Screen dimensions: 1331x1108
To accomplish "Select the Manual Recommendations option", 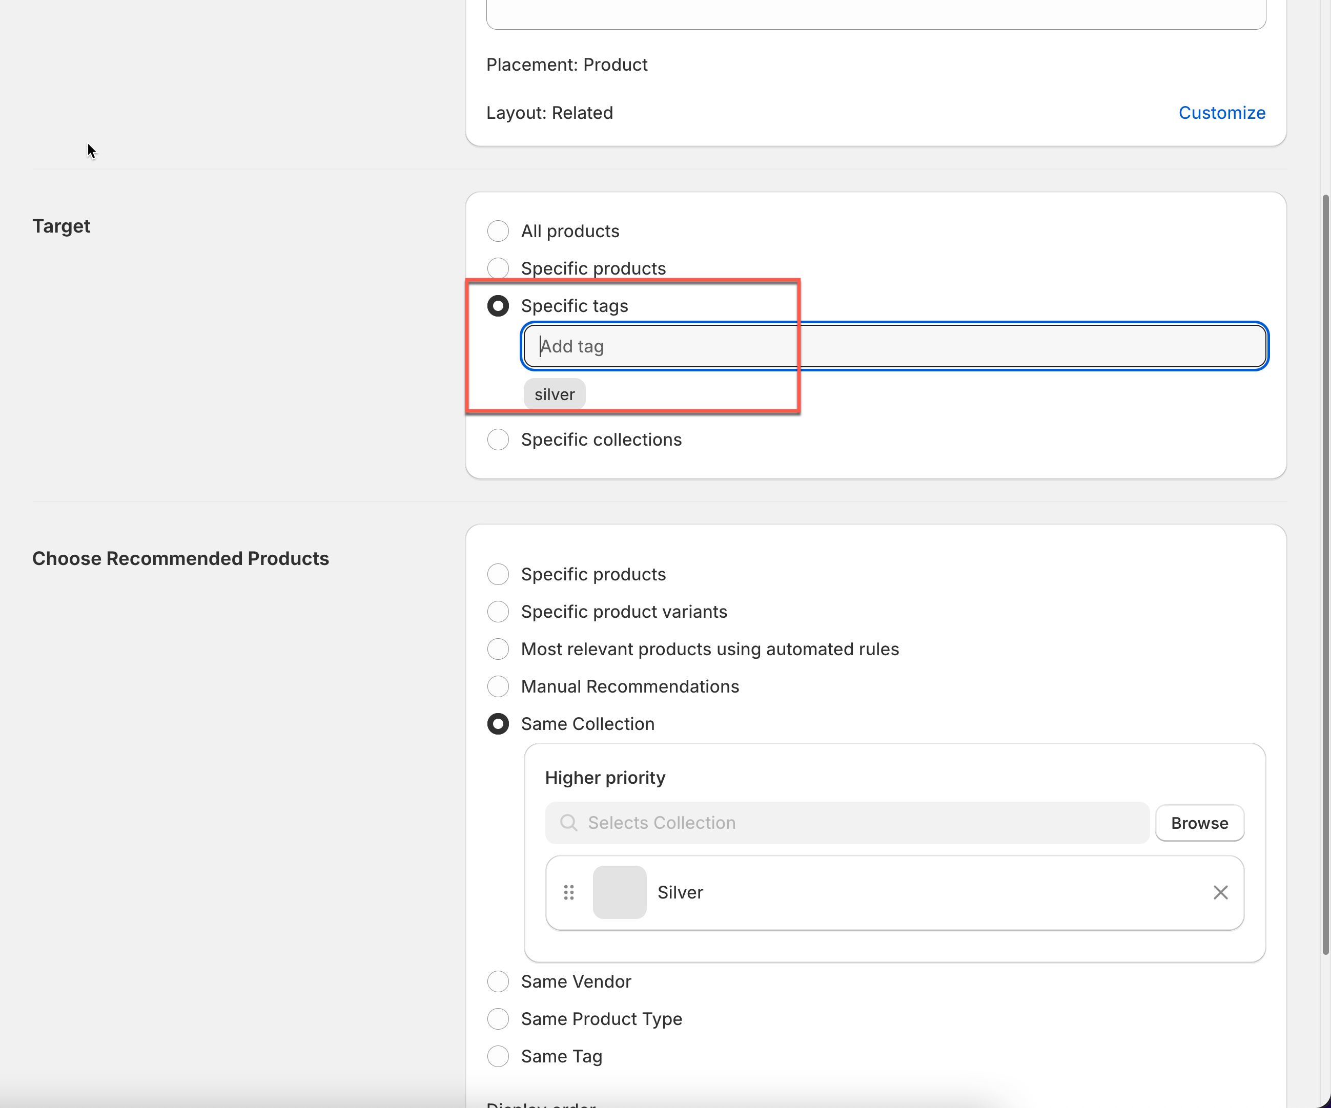I will (x=498, y=686).
